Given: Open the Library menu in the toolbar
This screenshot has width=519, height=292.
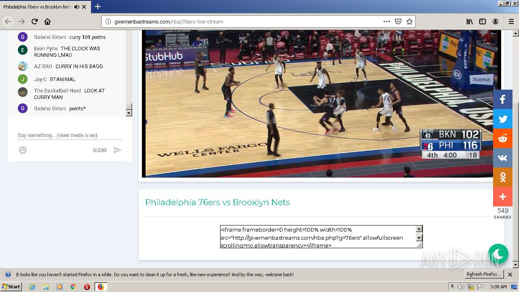Looking at the screenshot, I should click(470, 21).
